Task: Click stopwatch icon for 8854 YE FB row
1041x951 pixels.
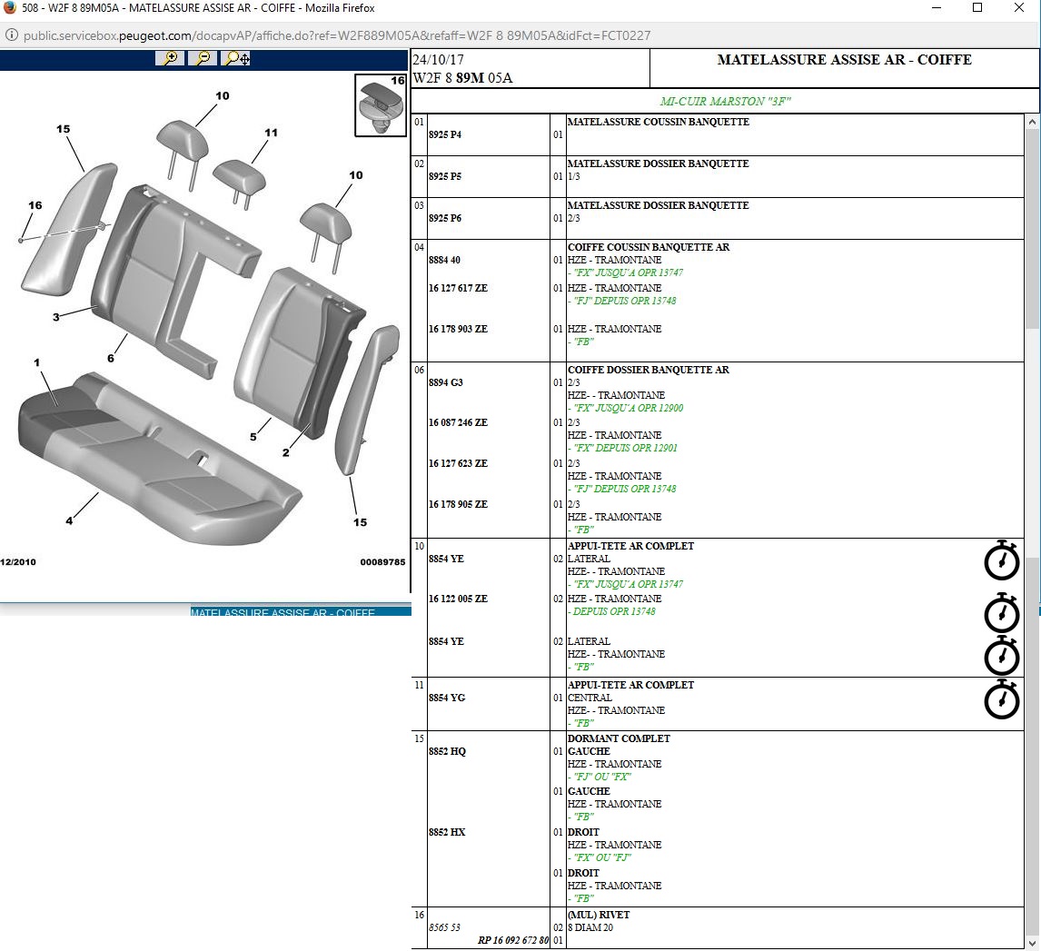Action: [1001, 656]
